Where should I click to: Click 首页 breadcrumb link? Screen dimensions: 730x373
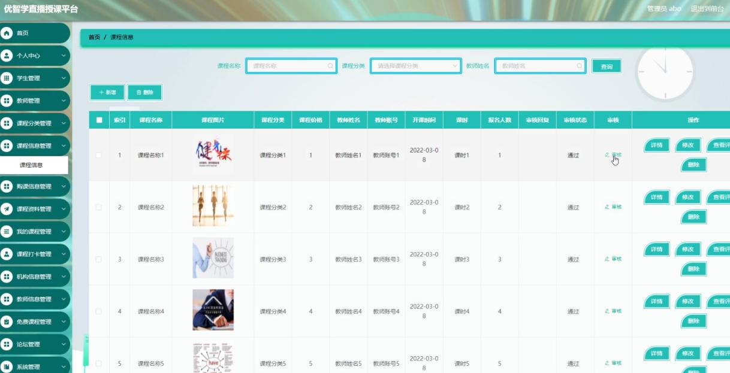click(x=95, y=37)
